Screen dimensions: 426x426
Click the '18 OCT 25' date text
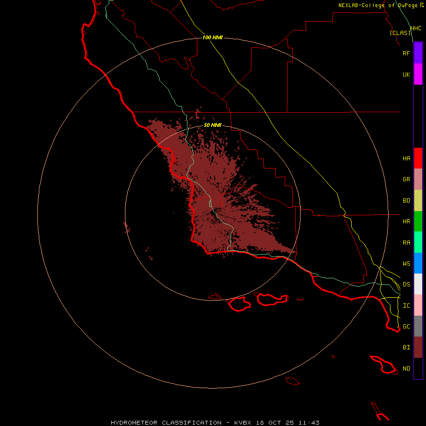tap(275, 423)
